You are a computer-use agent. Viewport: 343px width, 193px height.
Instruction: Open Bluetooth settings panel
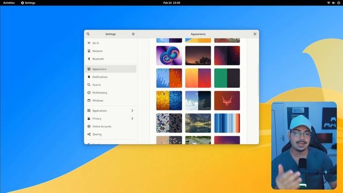(x=111, y=59)
